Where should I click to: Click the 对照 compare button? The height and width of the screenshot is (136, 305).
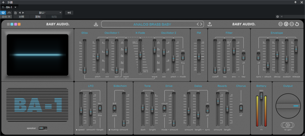point(21,17)
